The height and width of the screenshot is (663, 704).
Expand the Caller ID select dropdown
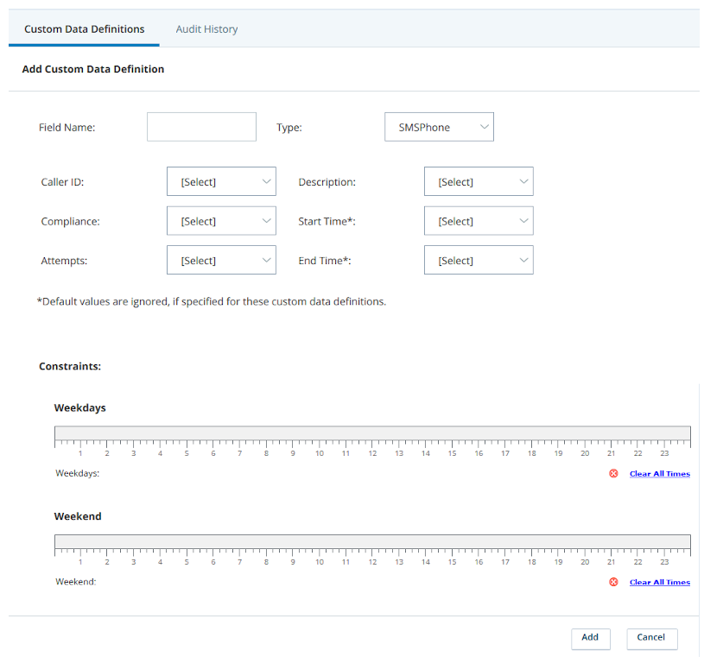tap(221, 181)
